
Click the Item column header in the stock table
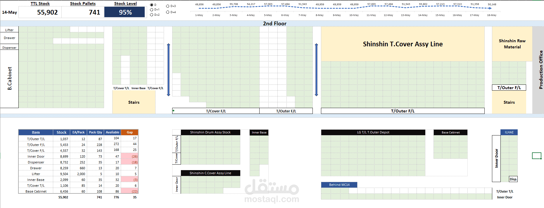click(x=36, y=132)
